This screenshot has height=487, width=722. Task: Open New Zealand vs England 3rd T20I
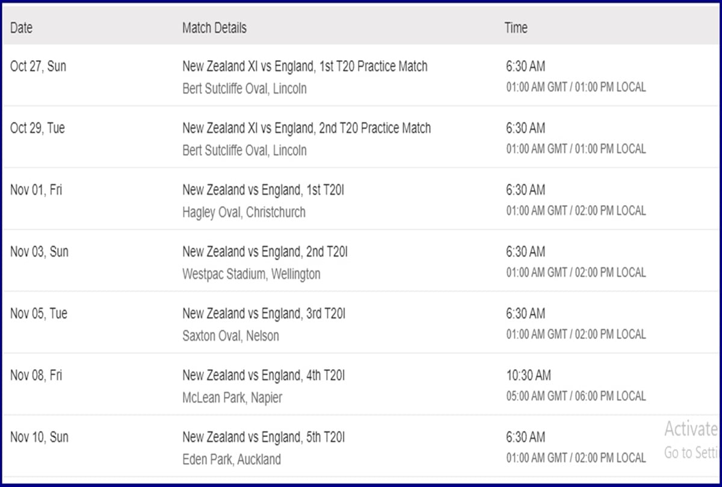coord(264,314)
